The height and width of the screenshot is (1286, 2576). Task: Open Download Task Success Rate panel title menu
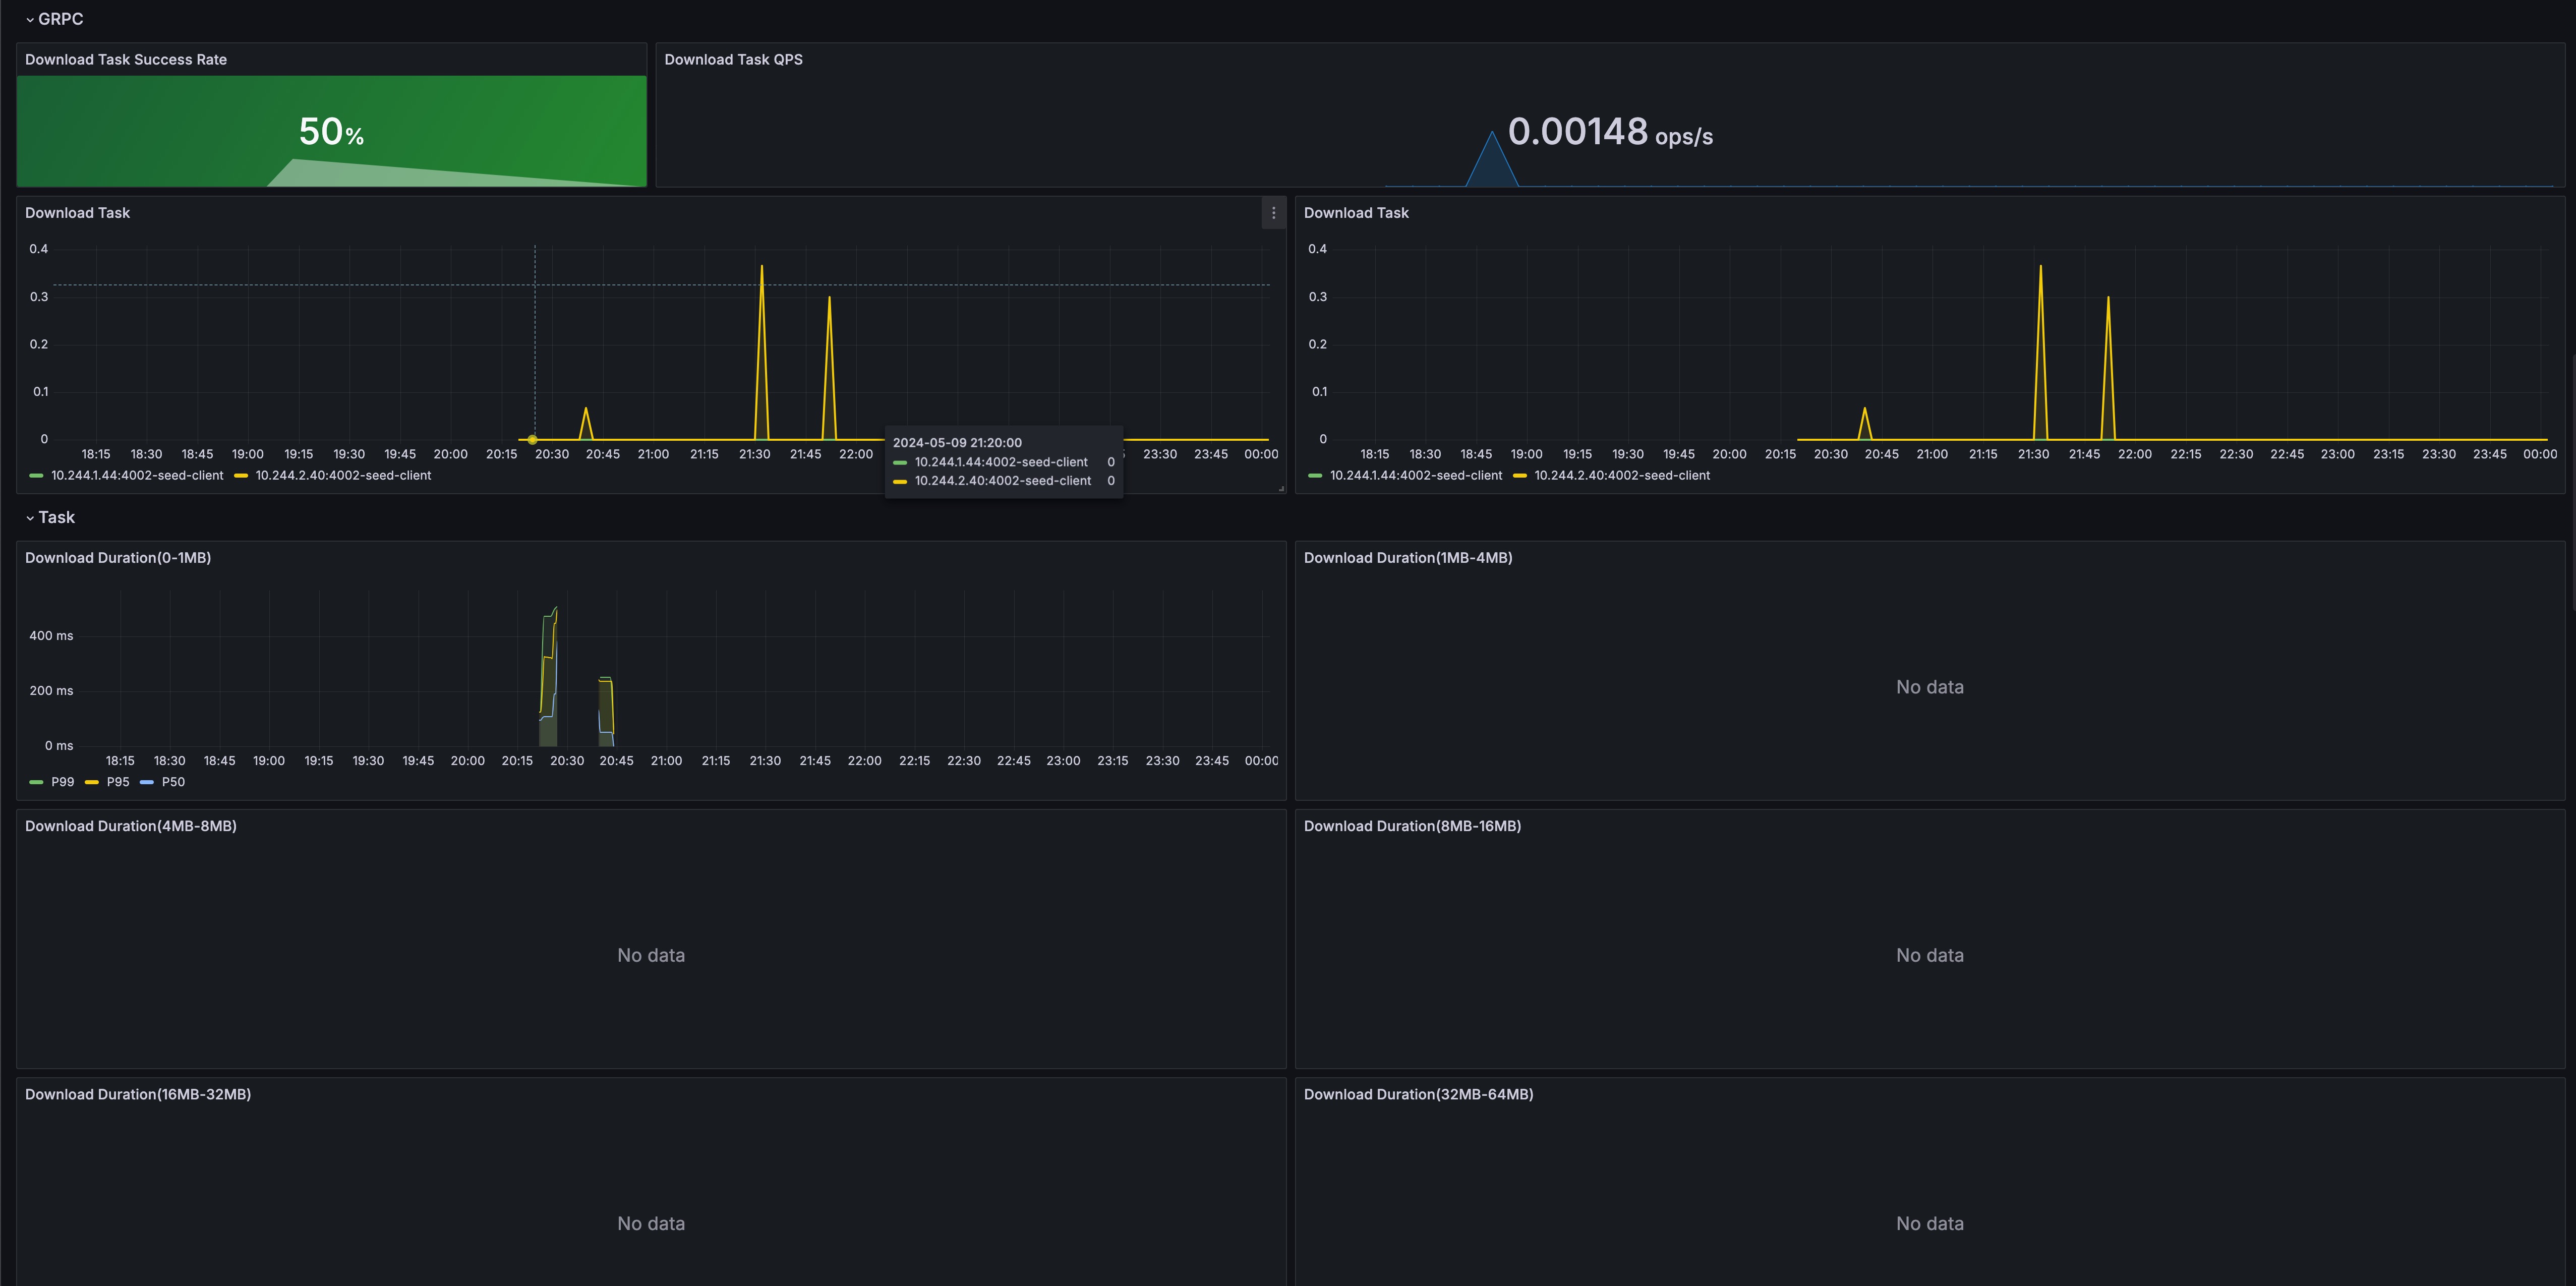coord(126,60)
